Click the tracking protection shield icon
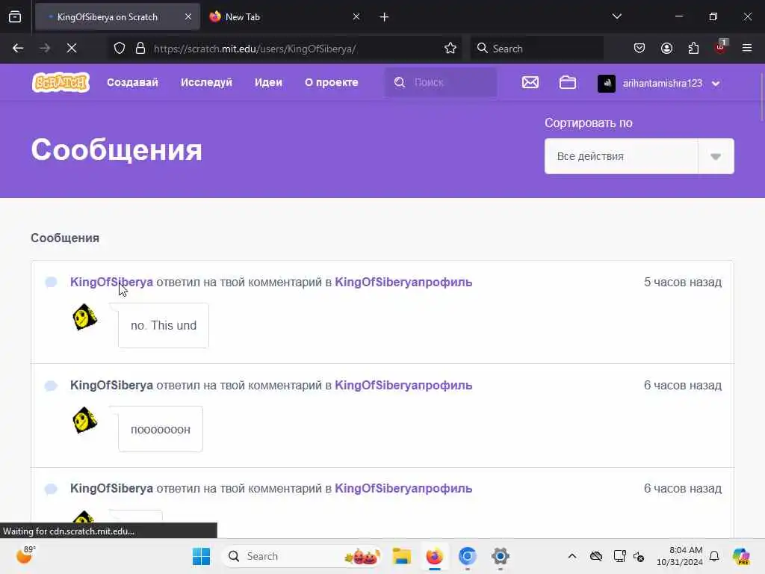This screenshot has width=765, height=574. [x=120, y=49]
